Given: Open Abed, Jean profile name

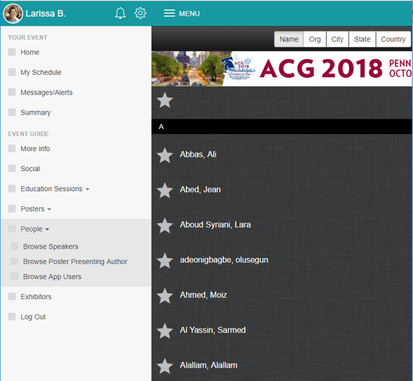Looking at the screenshot, I should (200, 189).
